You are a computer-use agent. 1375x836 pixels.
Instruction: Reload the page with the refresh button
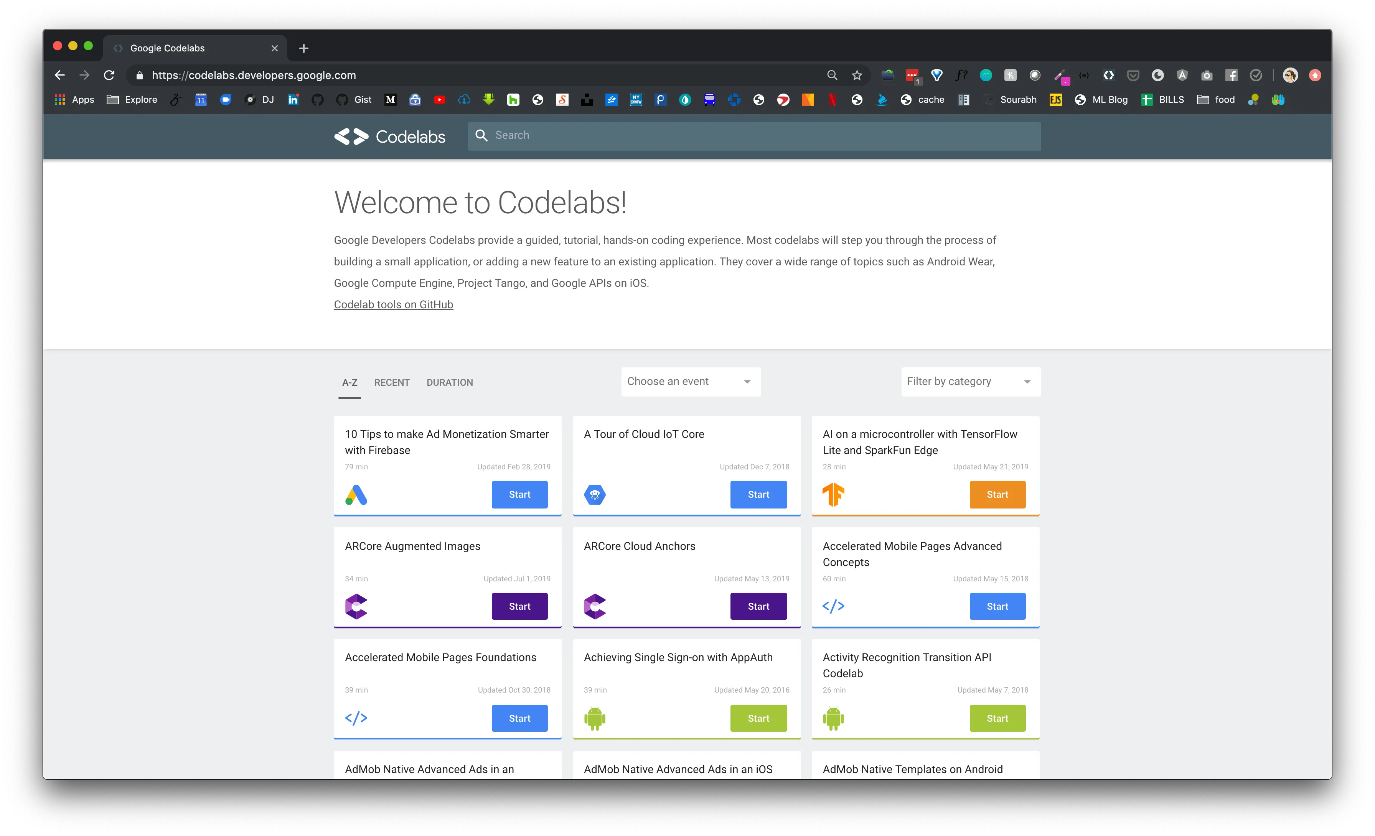109,75
